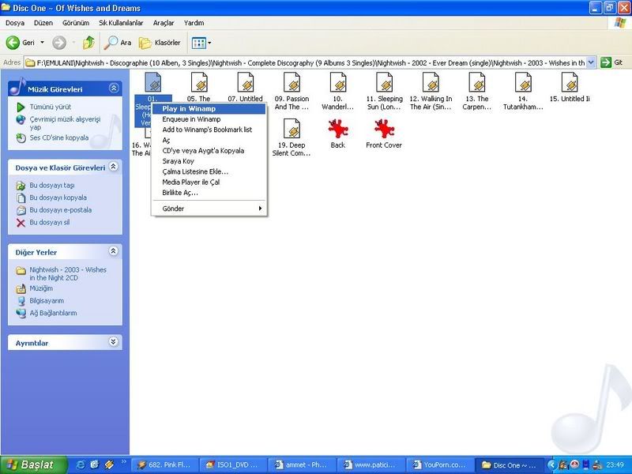Collapse the Müzik Görevleri panel
This screenshot has width=632, height=474.
click(114, 88)
